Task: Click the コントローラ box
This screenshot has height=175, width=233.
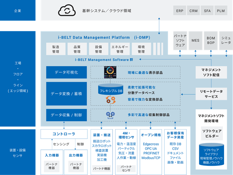Action: click(64, 134)
